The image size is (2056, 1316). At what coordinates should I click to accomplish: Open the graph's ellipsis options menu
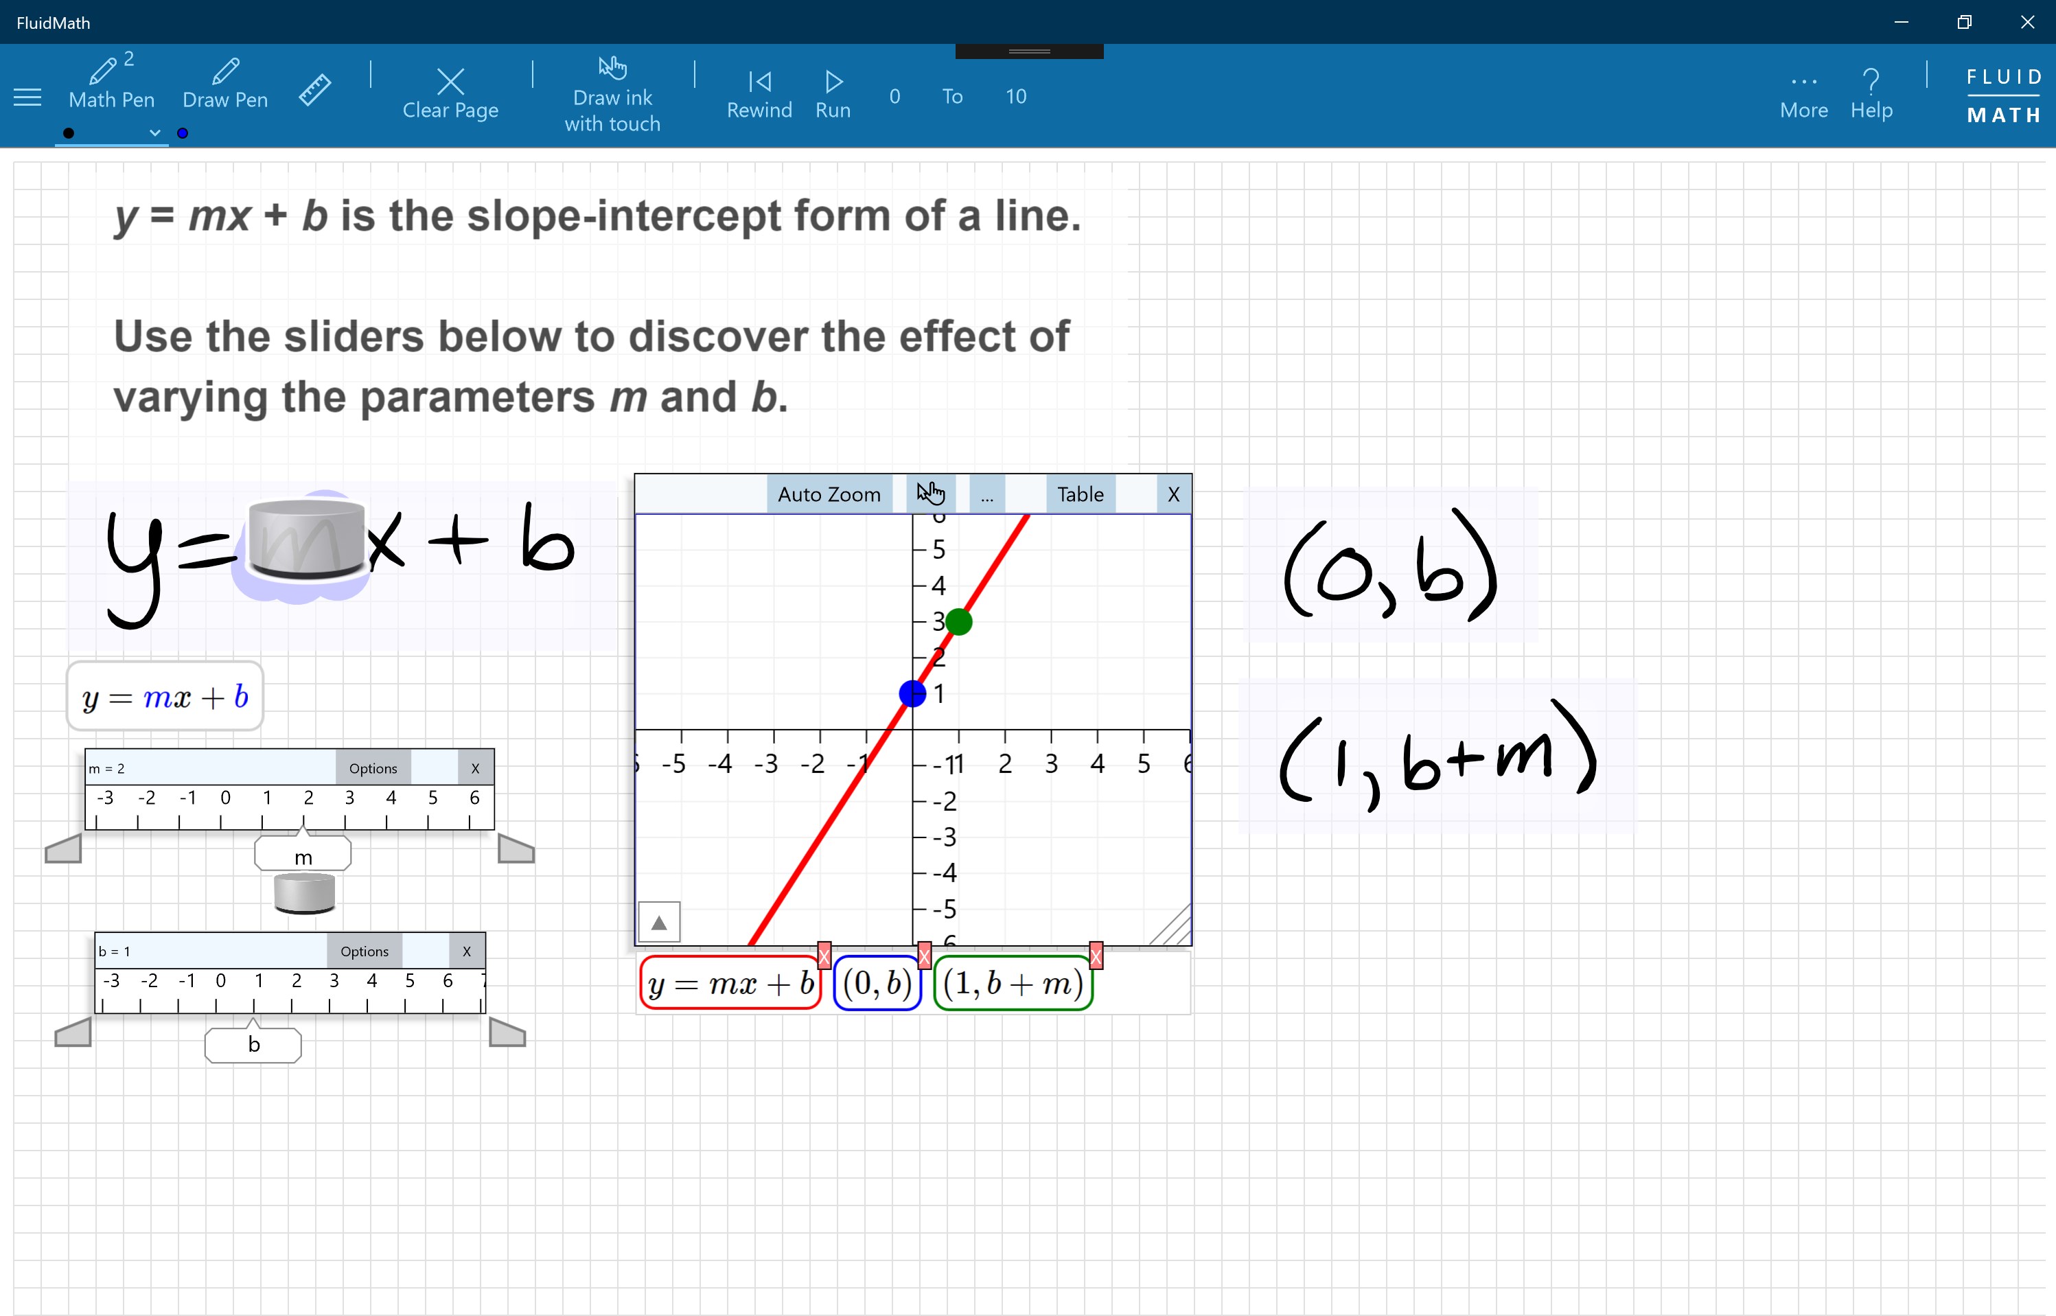pyautogui.click(x=987, y=495)
